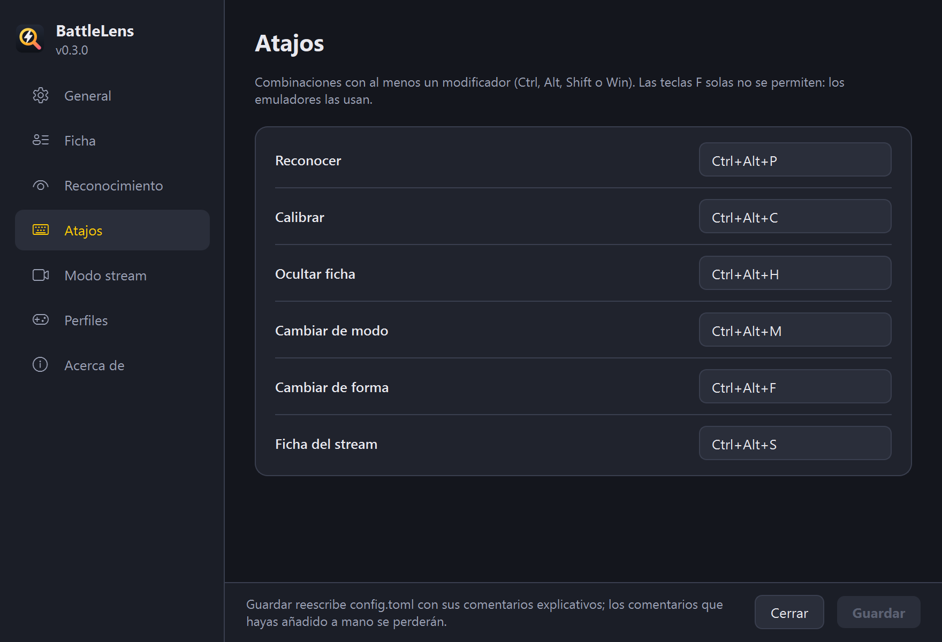This screenshot has width=942, height=642.
Task: Click the Reconocer row label
Action: click(x=308, y=160)
